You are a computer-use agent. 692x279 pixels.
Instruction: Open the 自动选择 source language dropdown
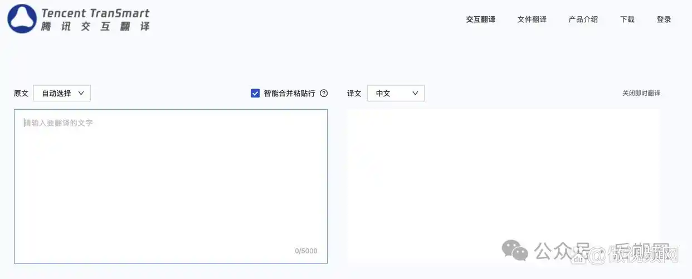(62, 94)
